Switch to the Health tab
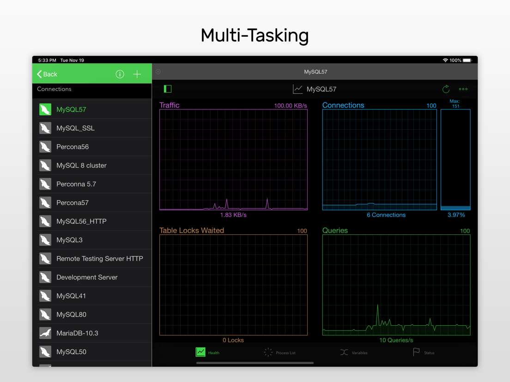 pyautogui.click(x=207, y=352)
